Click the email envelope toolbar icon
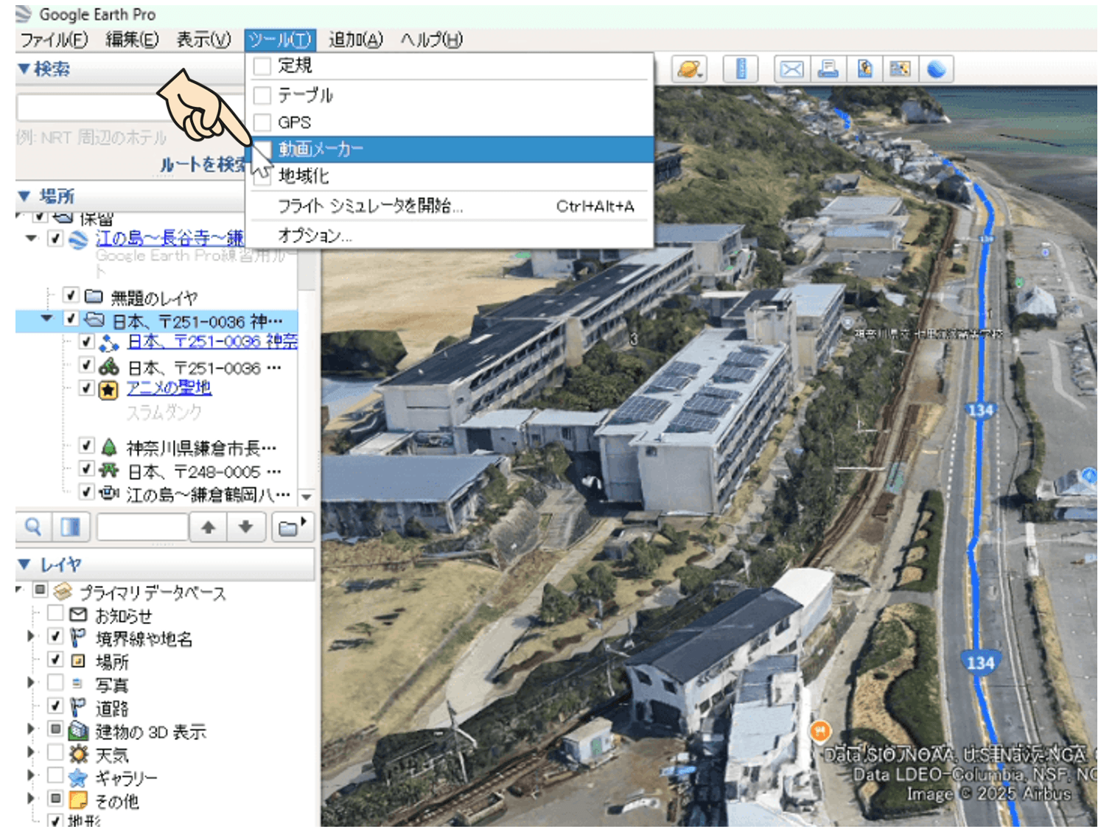 tap(791, 69)
